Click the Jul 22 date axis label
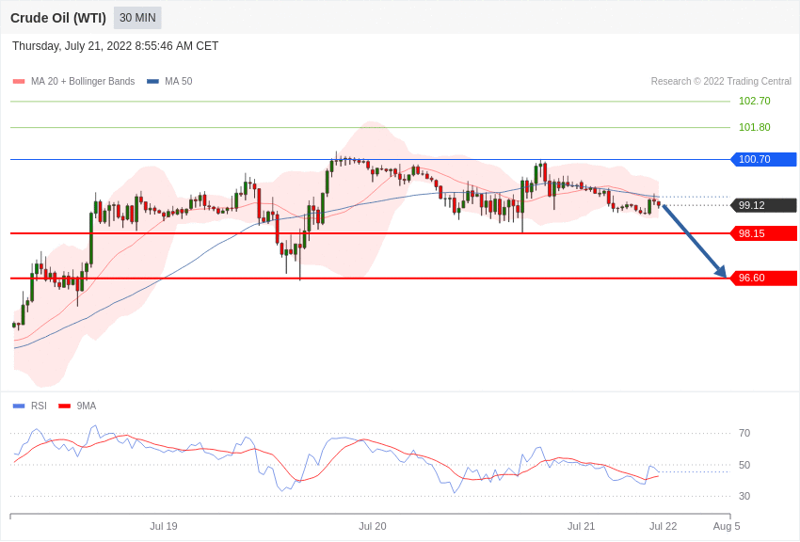This screenshot has width=800, height=542. click(x=664, y=526)
